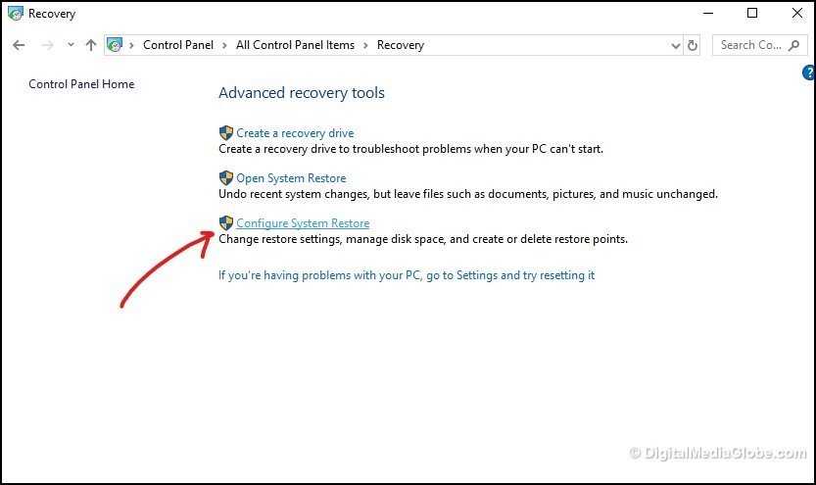Open Configure System Restore link
The image size is (816, 485).
(x=303, y=223)
